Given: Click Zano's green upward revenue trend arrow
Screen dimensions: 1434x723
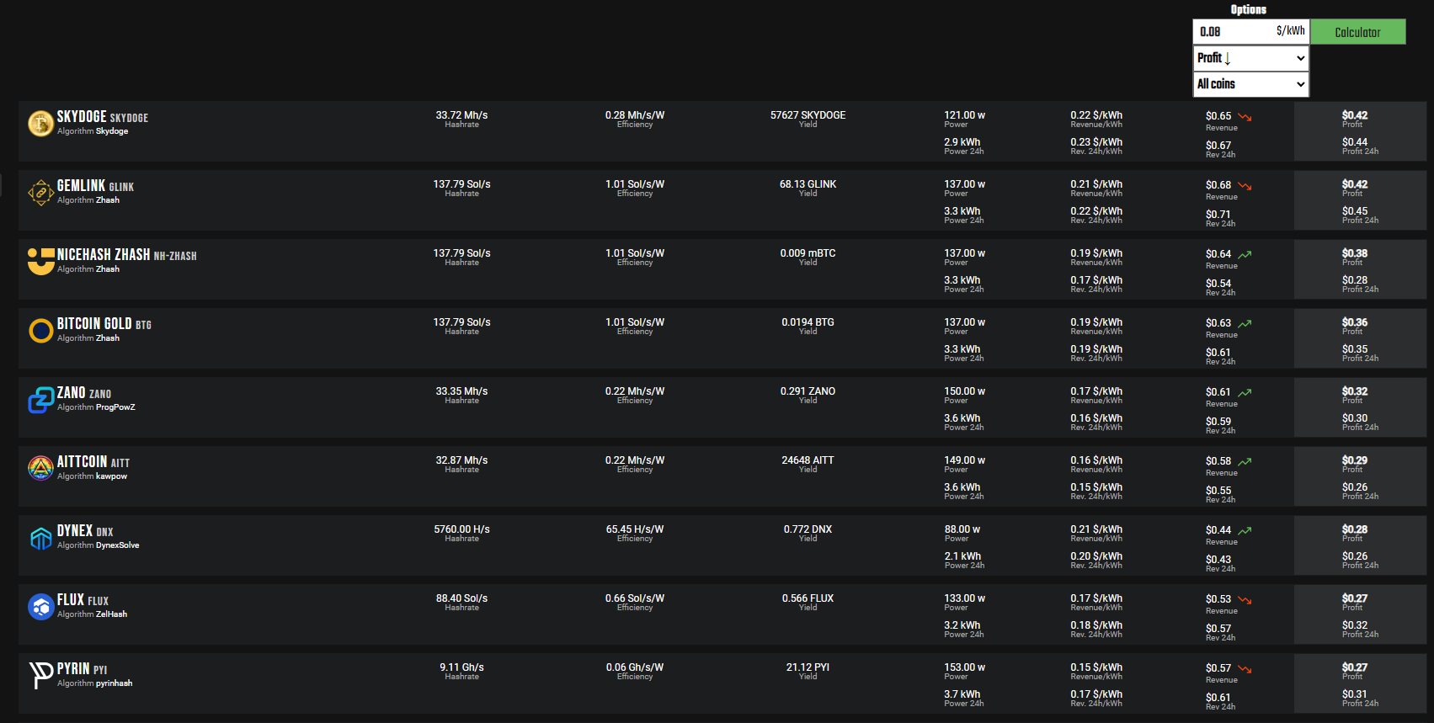Looking at the screenshot, I should click(x=1245, y=392).
